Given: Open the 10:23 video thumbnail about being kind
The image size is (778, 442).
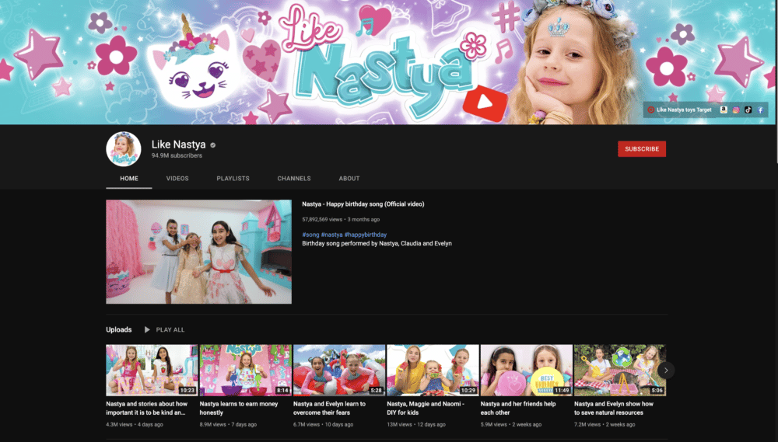Looking at the screenshot, I should click(152, 371).
